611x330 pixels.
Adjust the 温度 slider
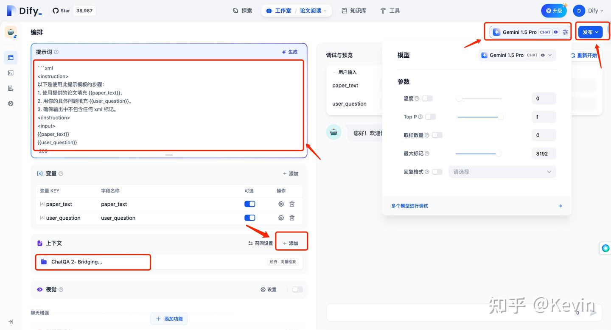coord(479,98)
